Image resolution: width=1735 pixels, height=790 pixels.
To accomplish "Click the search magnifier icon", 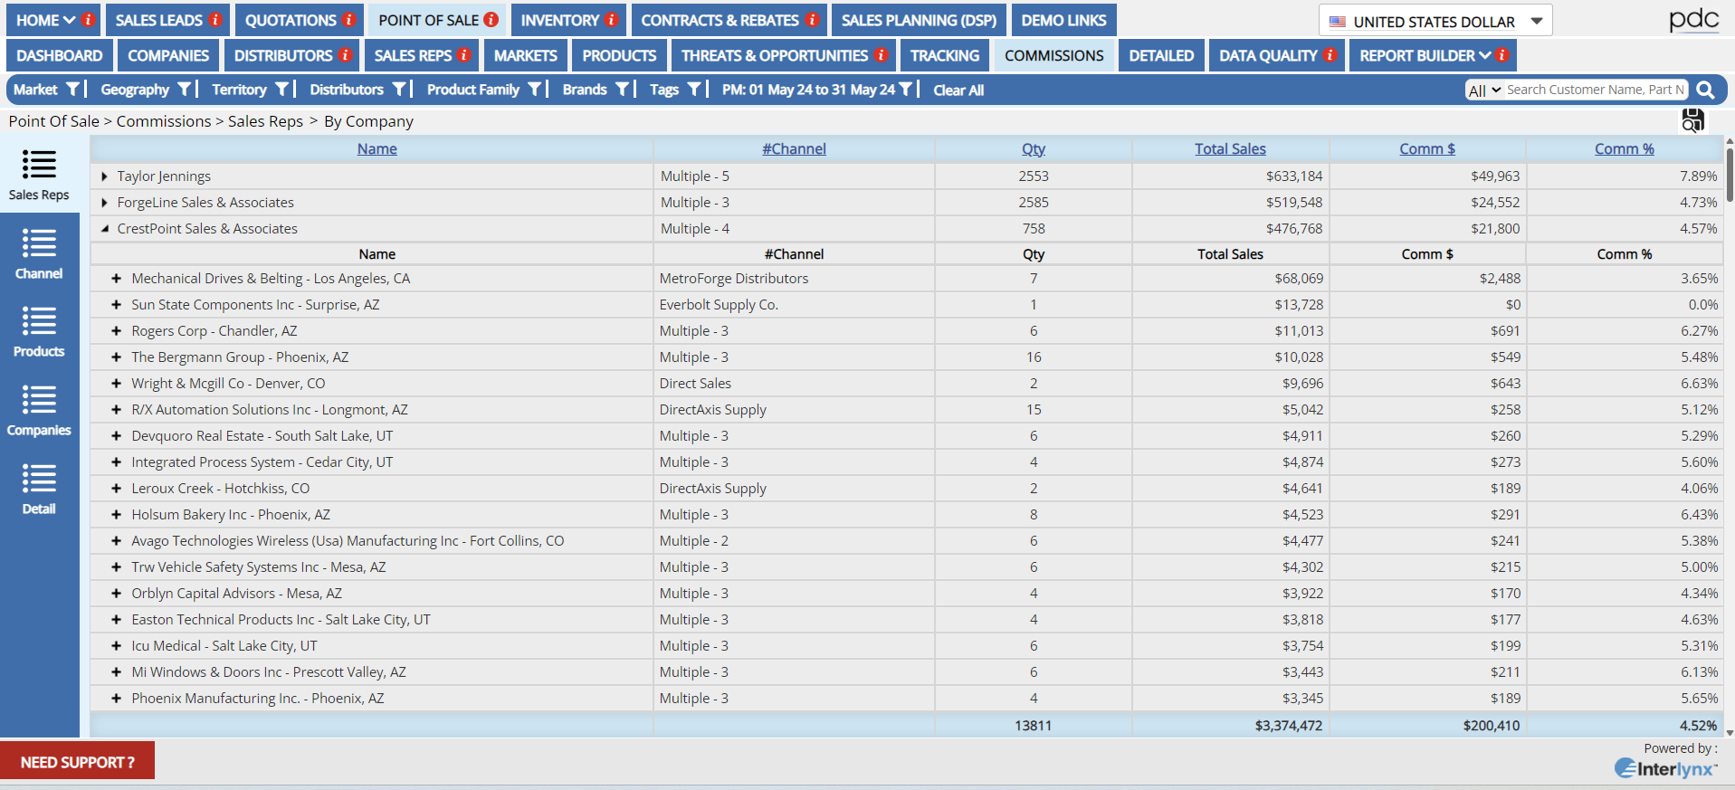I will [x=1705, y=90].
